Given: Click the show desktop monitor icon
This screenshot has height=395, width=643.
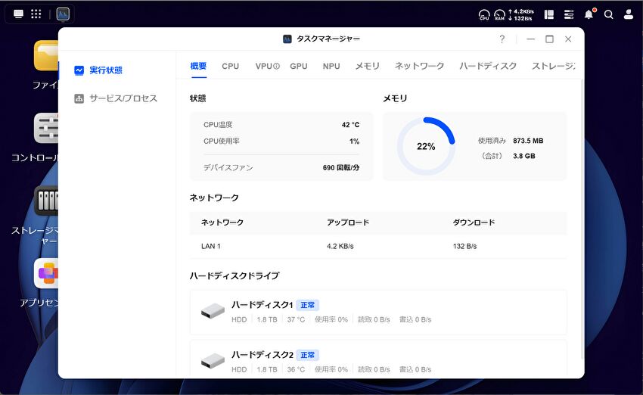Looking at the screenshot, I should point(18,14).
